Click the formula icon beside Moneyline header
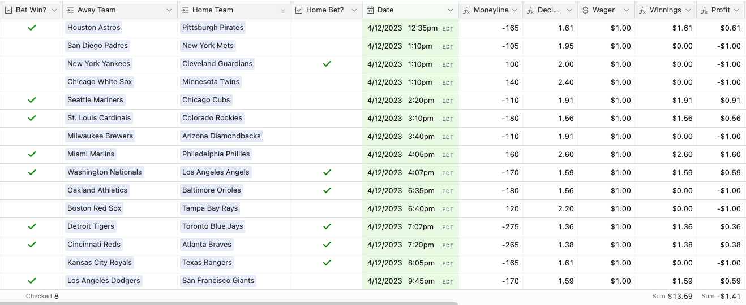Viewport: 746px width, 305px height. (x=466, y=10)
